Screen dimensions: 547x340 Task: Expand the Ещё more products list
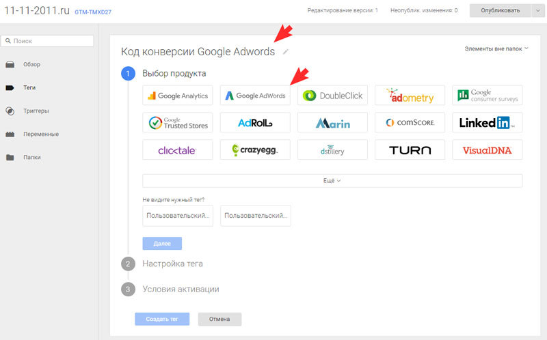[332, 181]
